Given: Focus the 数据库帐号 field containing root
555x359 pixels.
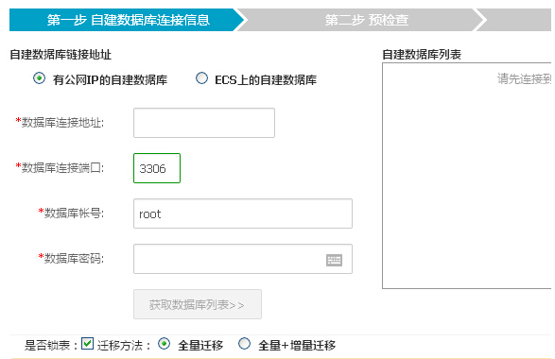Looking at the screenshot, I should click(243, 214).
